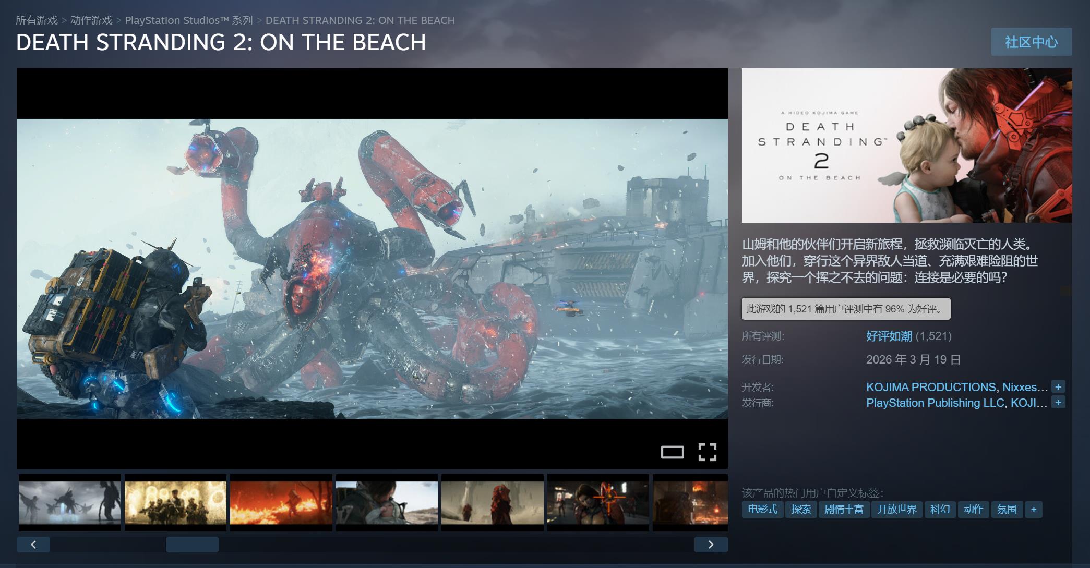Screen dimensions: 1090x568
Task: Open the PlayStation Studios series breadcrumb
Action: coord(188,20)
